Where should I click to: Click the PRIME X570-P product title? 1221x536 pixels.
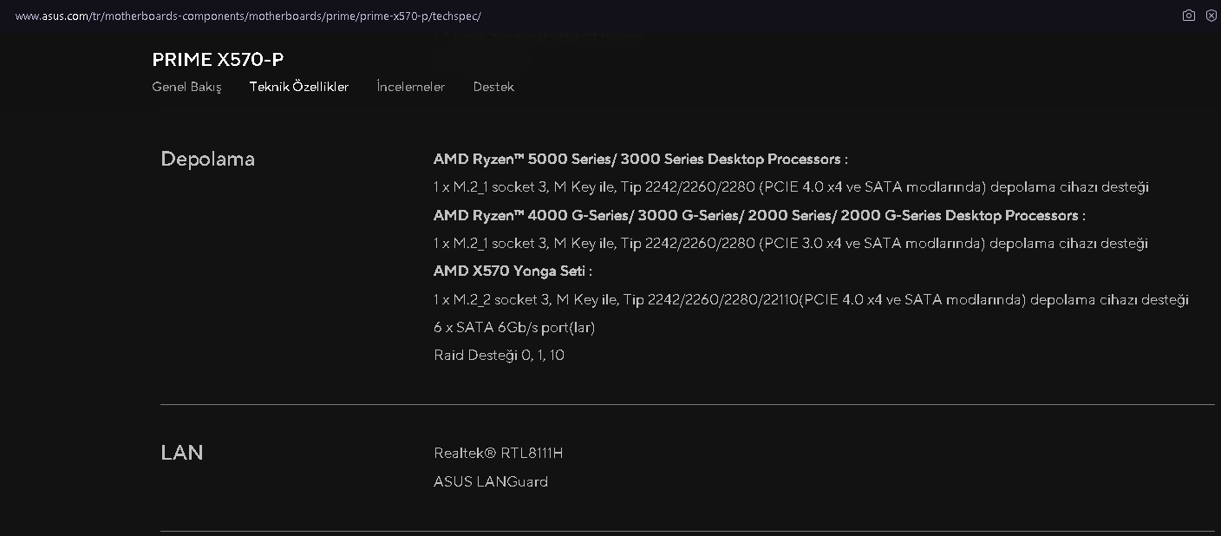click(218, 59)
